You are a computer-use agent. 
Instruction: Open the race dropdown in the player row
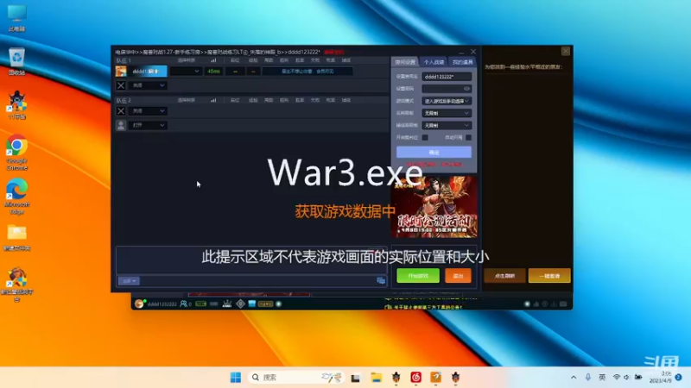tap(186, 71)
